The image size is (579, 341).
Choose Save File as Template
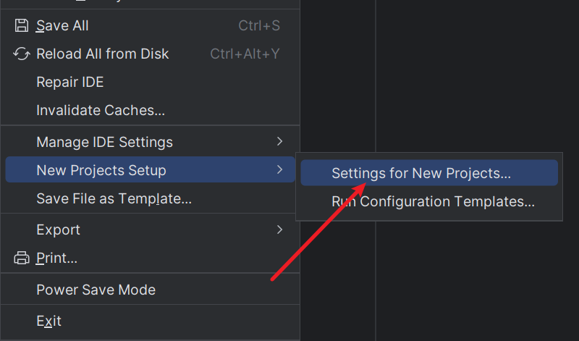coord(114,198)
